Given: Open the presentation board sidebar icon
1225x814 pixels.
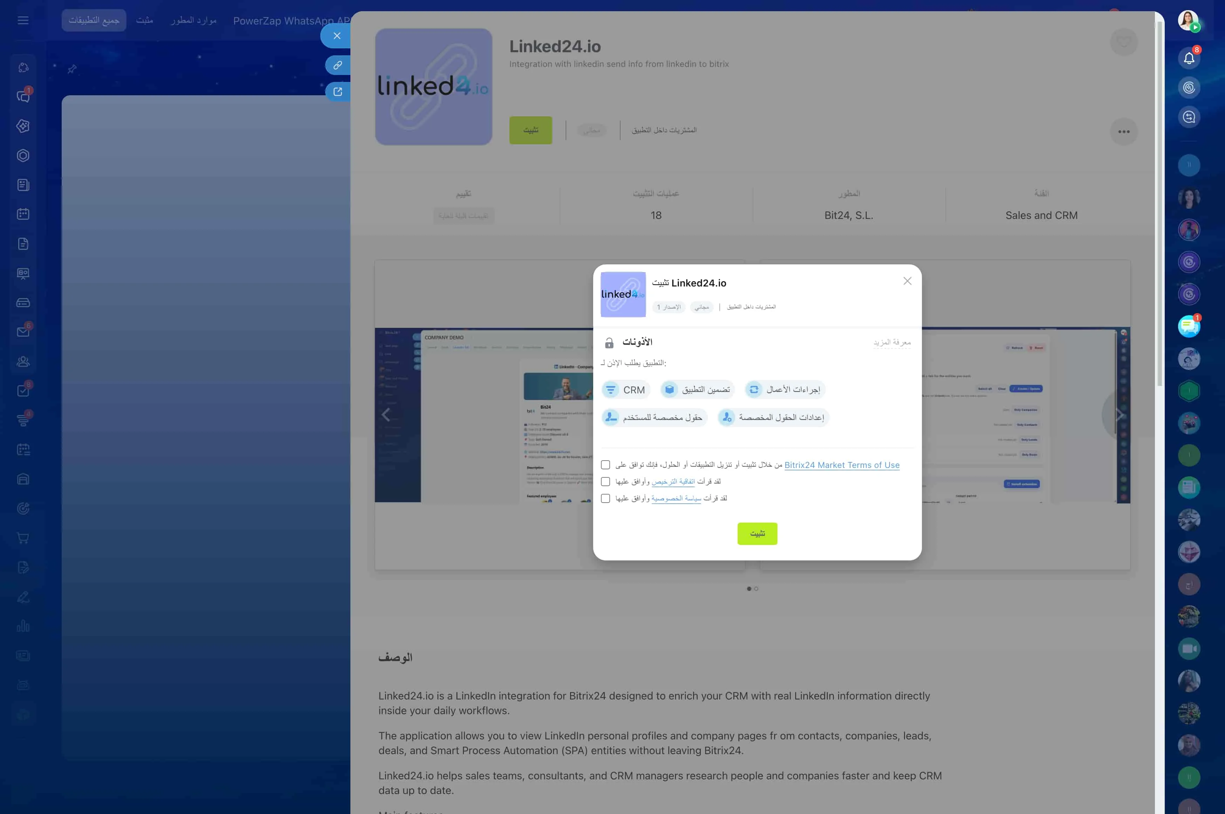Looking at the screenshot, I should [x=23, y=273].
